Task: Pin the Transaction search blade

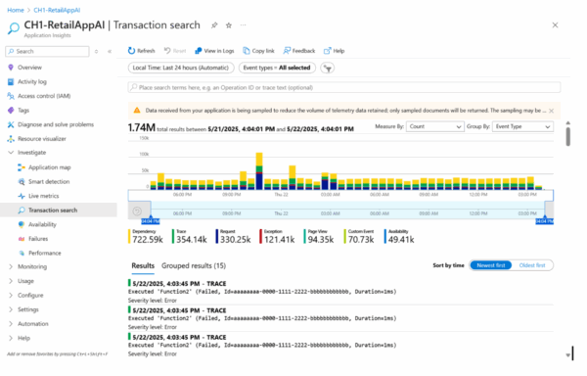Action: (214, 25)
